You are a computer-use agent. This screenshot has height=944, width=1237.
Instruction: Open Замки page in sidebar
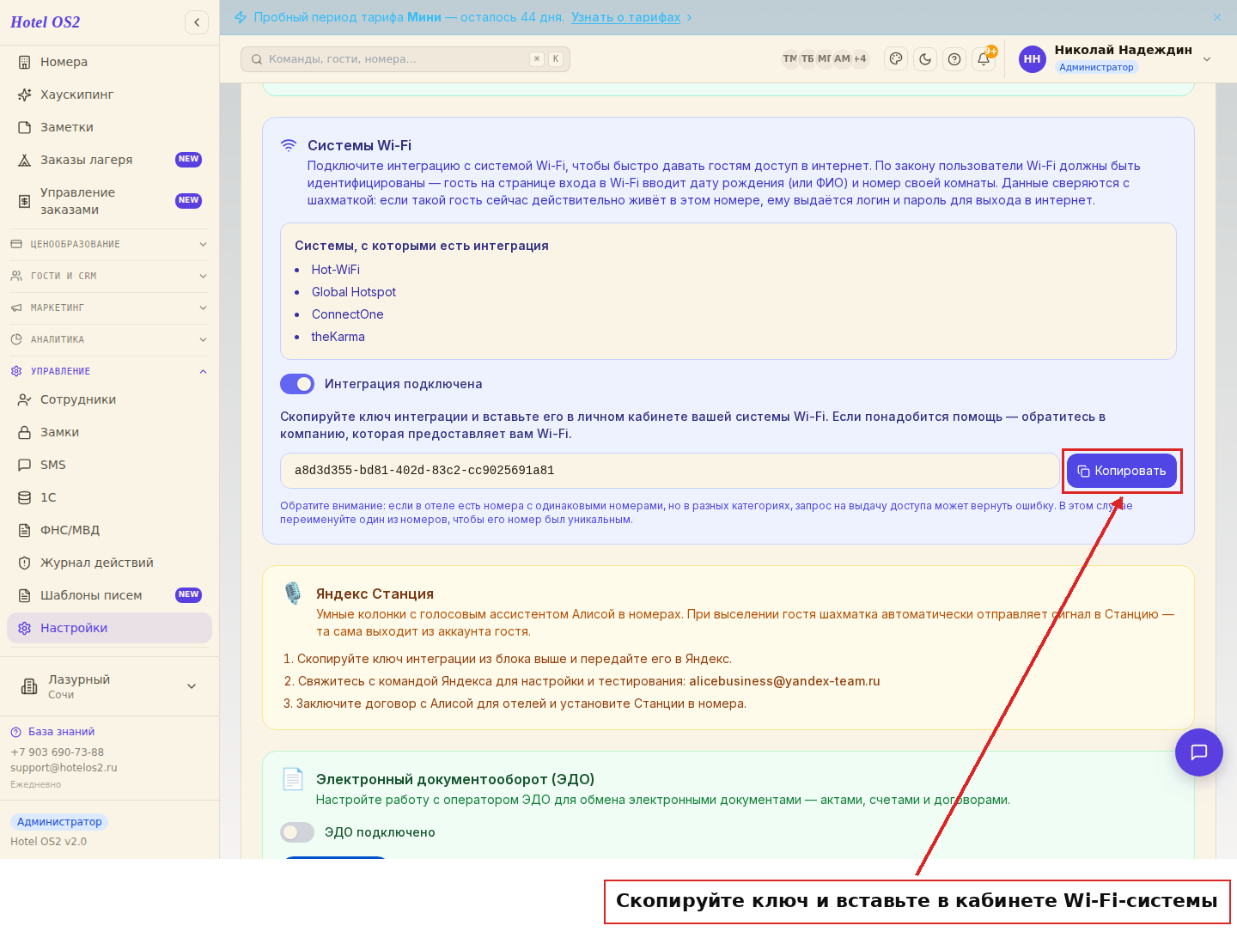pos(109,432)
